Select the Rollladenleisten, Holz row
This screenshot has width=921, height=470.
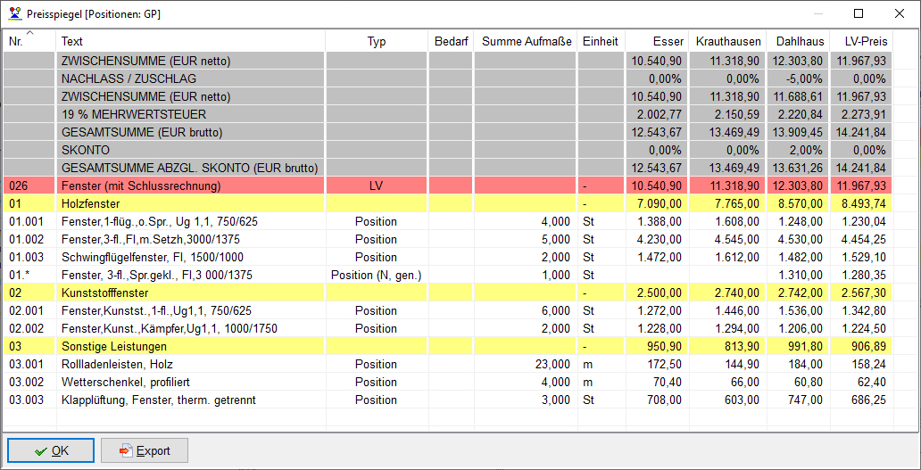coord(190,364)
